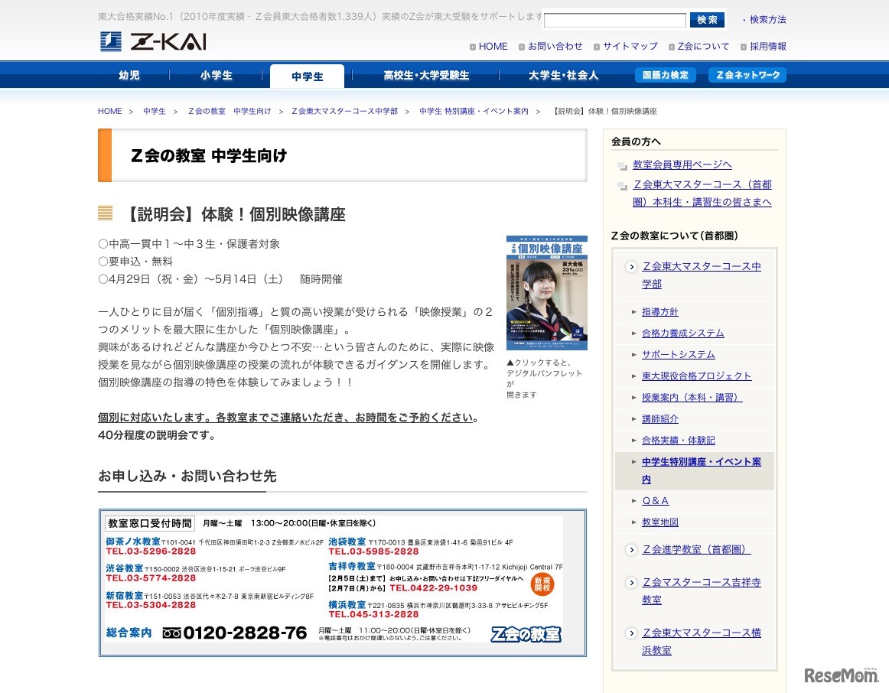Screen dimensions: 889x693
Task: Open 東大現役合格プロジェクト sidebar link
Action: pyautogui.click(x=697, y=376)
